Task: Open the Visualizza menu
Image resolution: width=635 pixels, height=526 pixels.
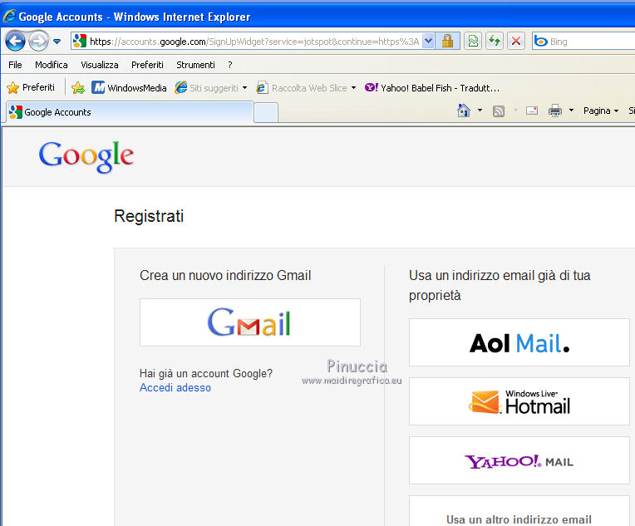Action: click(99, 65)
